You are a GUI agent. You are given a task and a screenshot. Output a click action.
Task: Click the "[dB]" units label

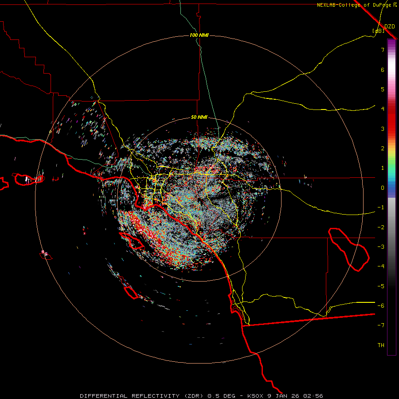tap(379, 31)
